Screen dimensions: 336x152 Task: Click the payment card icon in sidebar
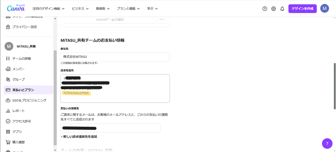(x=8, y=90)
